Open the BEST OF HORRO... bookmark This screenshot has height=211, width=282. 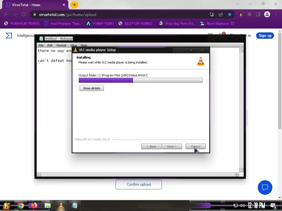point(136,24)
